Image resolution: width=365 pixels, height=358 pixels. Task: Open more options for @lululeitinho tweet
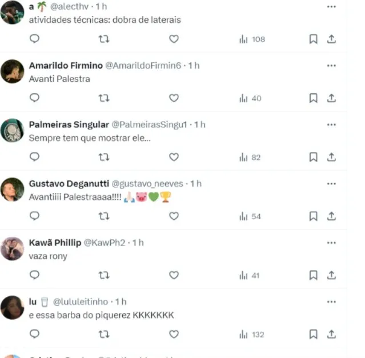pos(331,302)
